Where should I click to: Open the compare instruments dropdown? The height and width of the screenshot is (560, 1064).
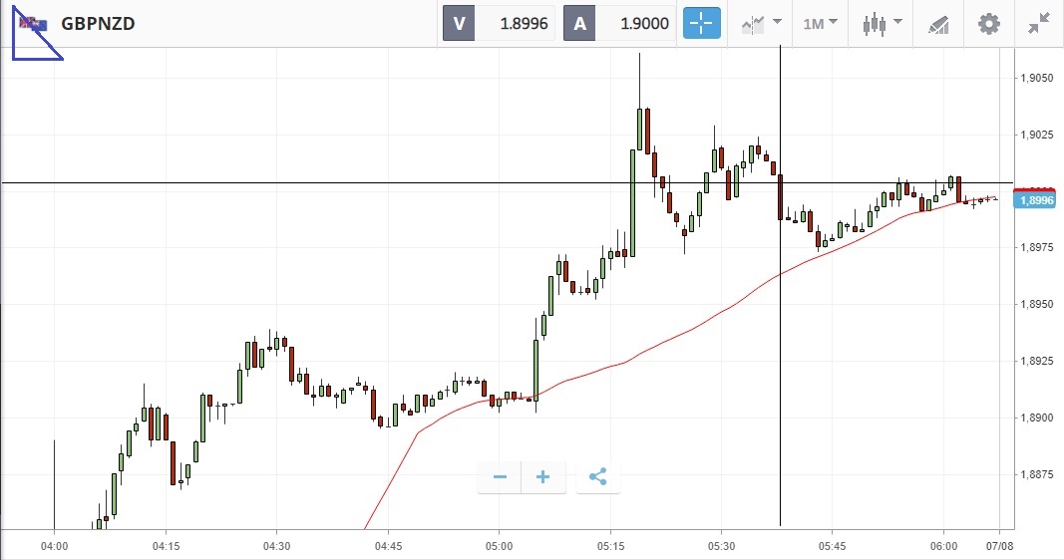762,24
